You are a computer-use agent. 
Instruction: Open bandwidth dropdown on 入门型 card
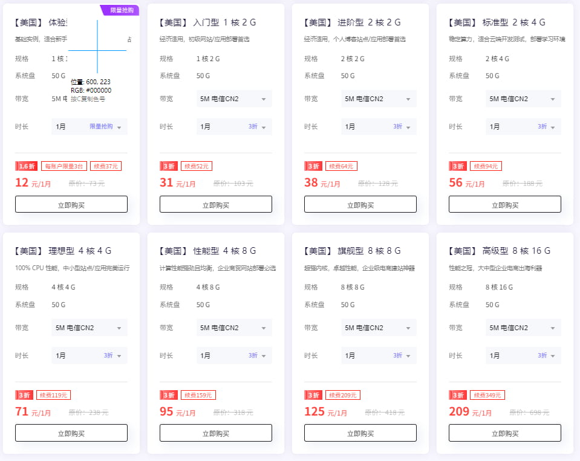click(234, 99)
